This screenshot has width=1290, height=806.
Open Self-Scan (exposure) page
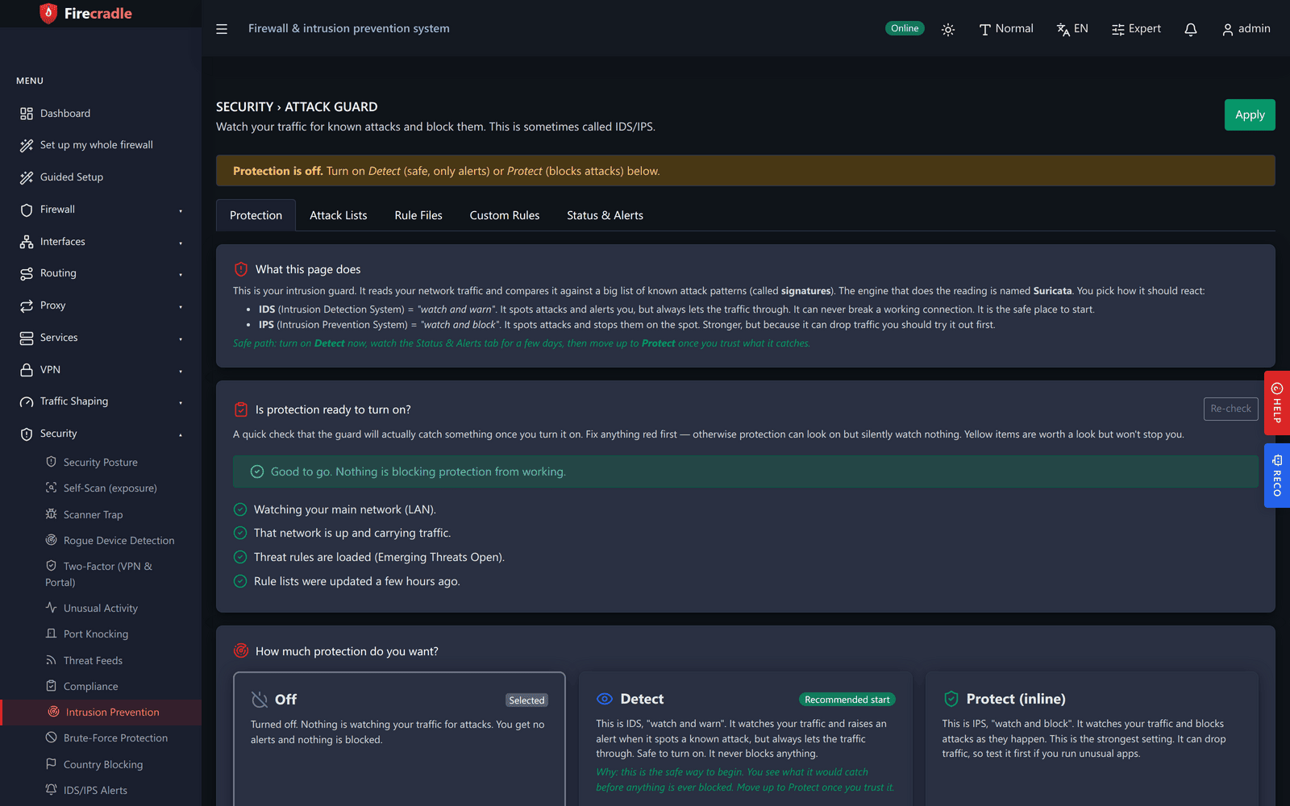click(x=101, y=488)
